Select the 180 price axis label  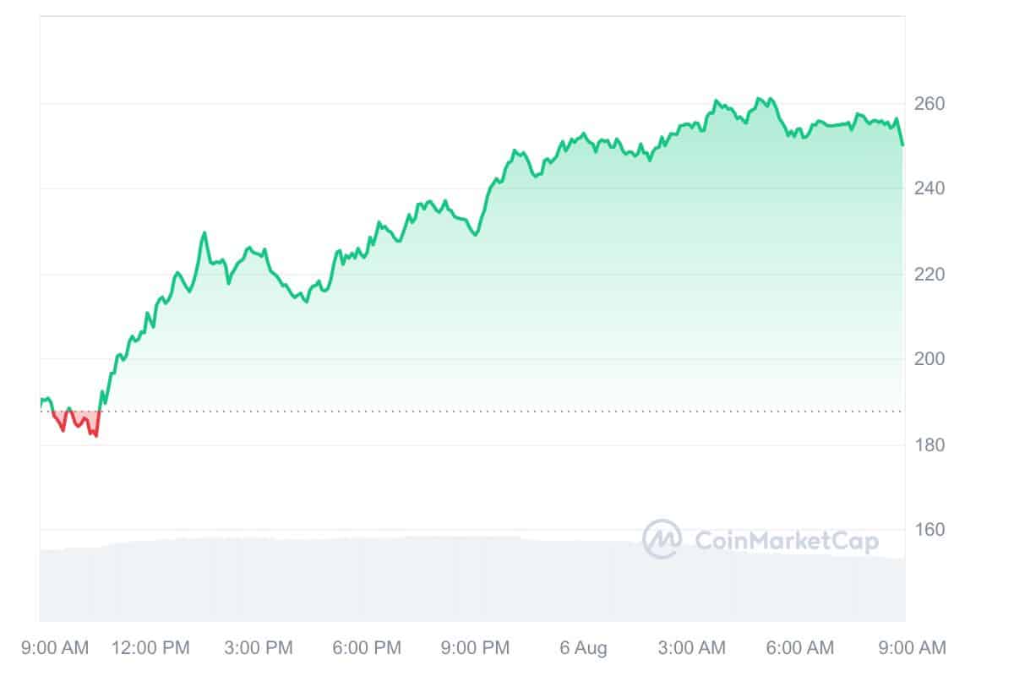(x=929, y=445)
